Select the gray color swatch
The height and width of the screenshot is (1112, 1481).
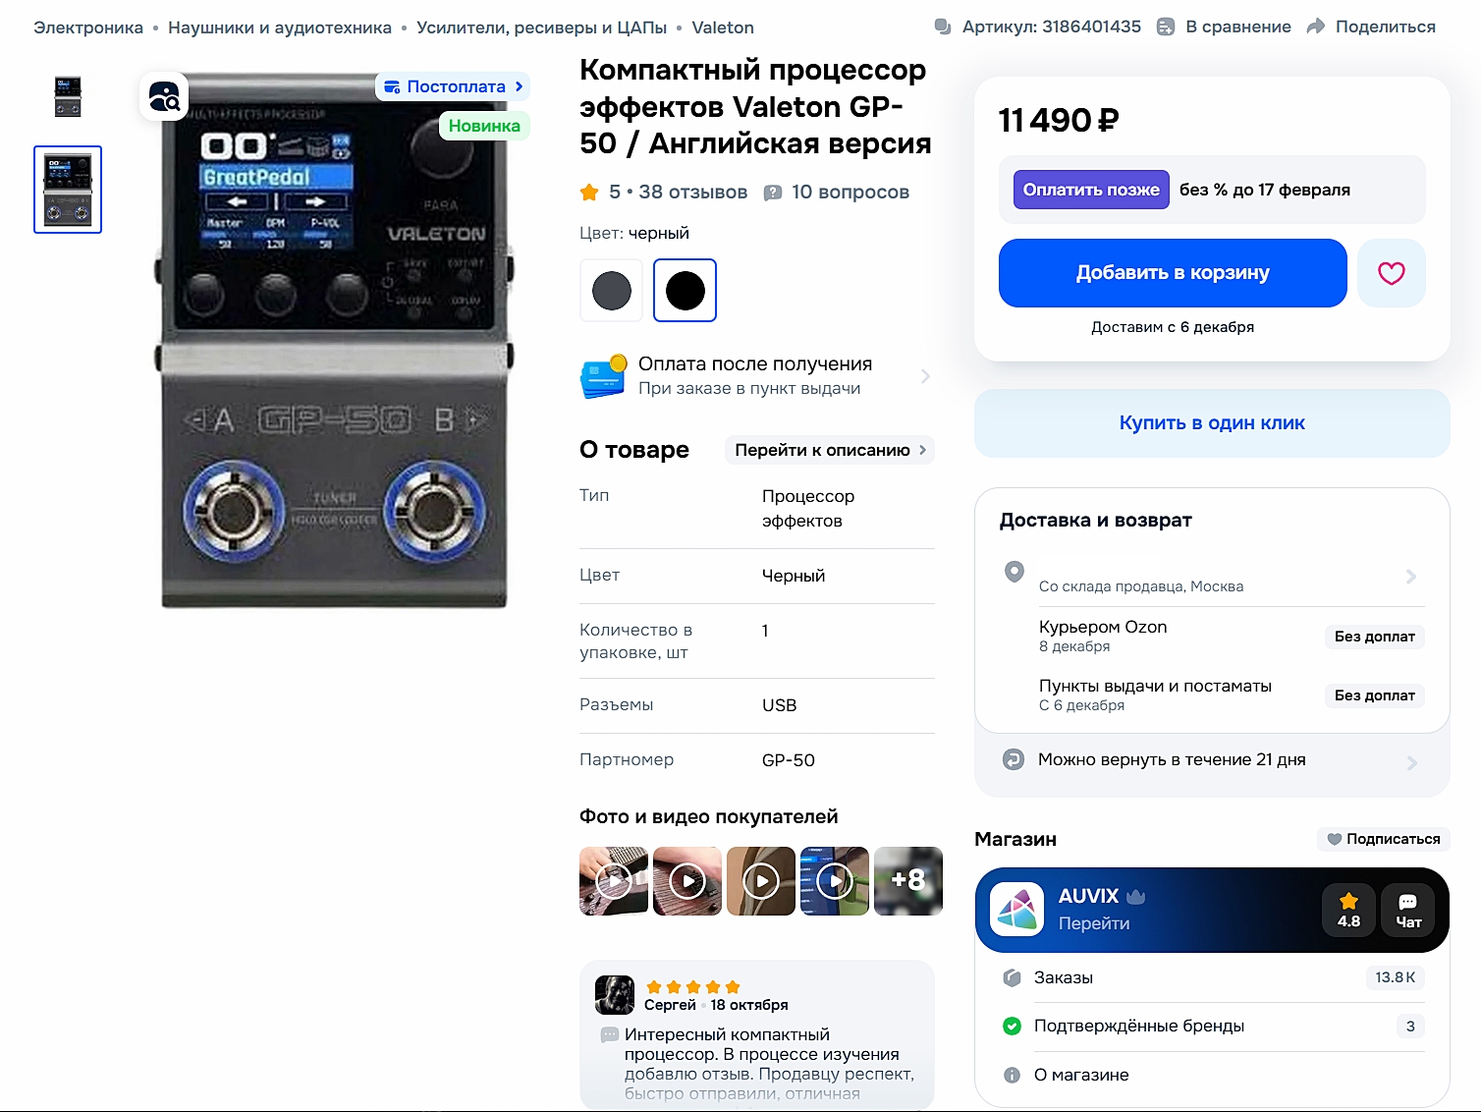tap(611, 291)
